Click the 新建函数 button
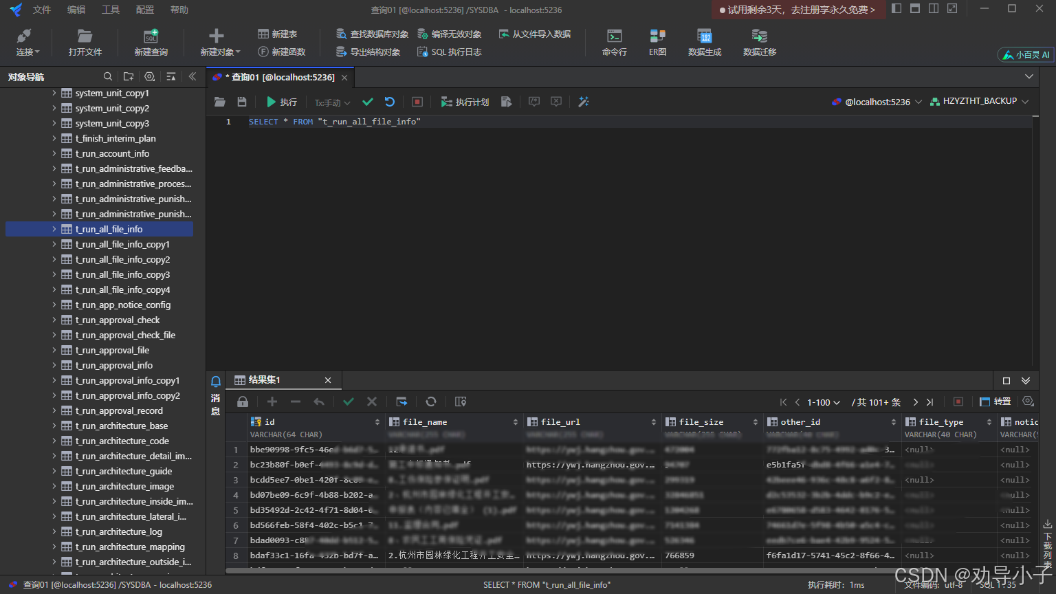Screen dimensions: 1056x594 pyautogui.click(x=281, y=52)
